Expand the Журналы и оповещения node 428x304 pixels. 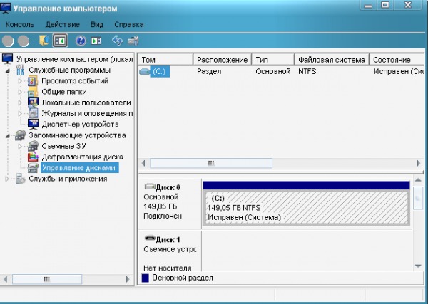(20, 114)
